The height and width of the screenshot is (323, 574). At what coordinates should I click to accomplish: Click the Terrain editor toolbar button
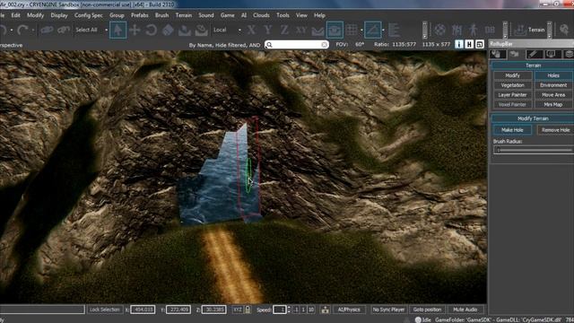530,30
